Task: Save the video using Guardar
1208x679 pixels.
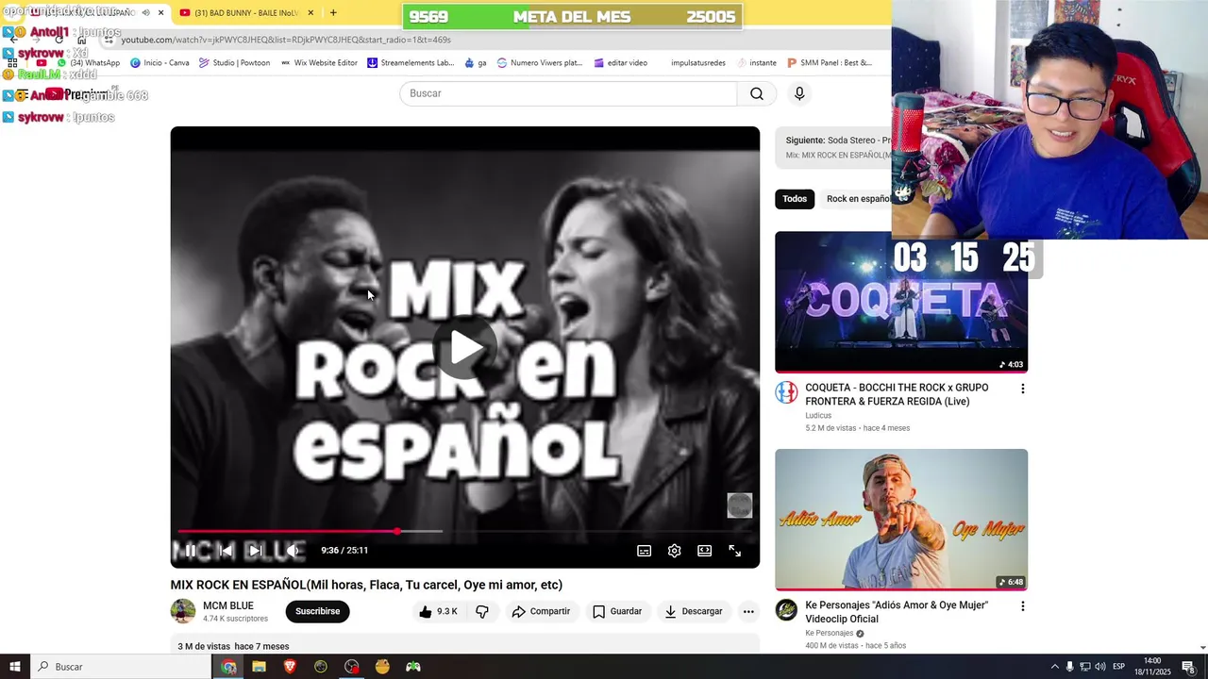Action: pos(617,611)
